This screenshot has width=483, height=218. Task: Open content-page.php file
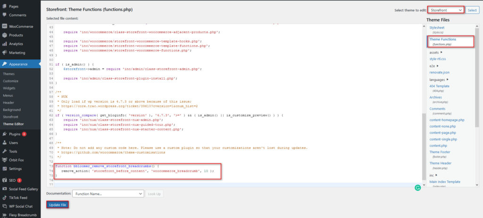click(442, 133)
